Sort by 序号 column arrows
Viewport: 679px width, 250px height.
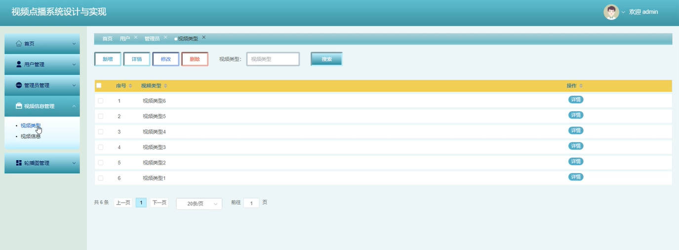130,86
